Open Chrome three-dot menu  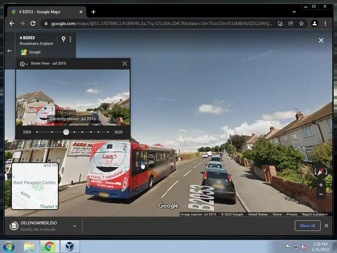point(325,23)
